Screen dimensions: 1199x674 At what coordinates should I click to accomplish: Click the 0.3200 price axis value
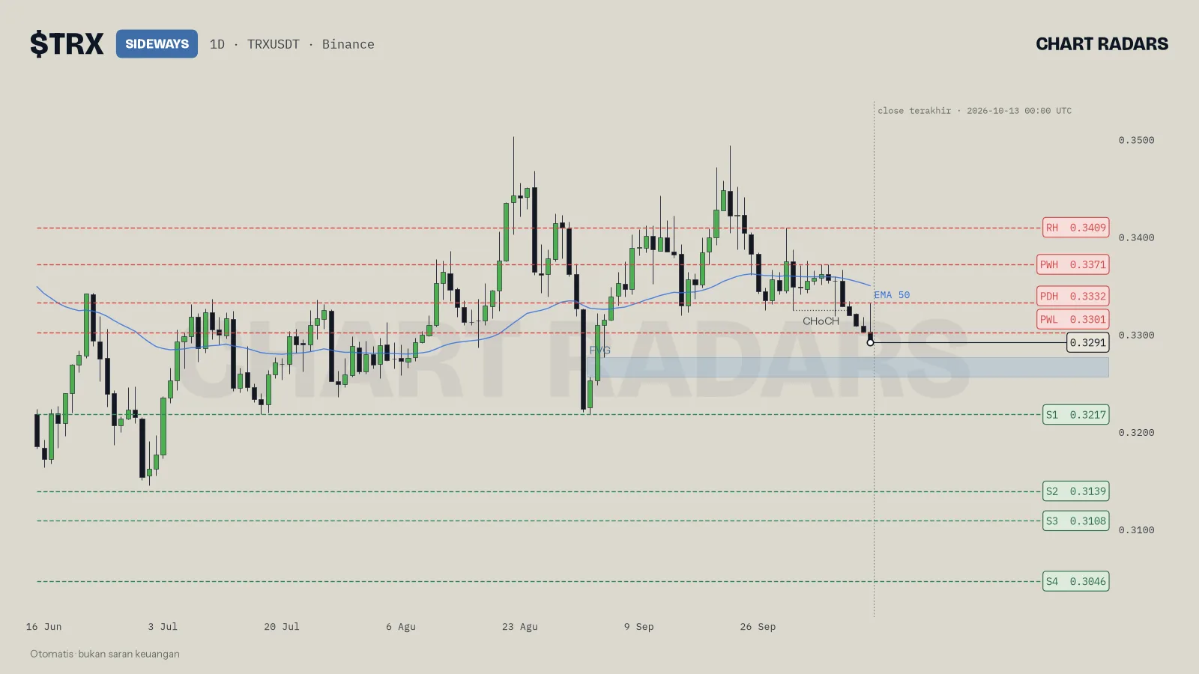[x=1136, y=432]
